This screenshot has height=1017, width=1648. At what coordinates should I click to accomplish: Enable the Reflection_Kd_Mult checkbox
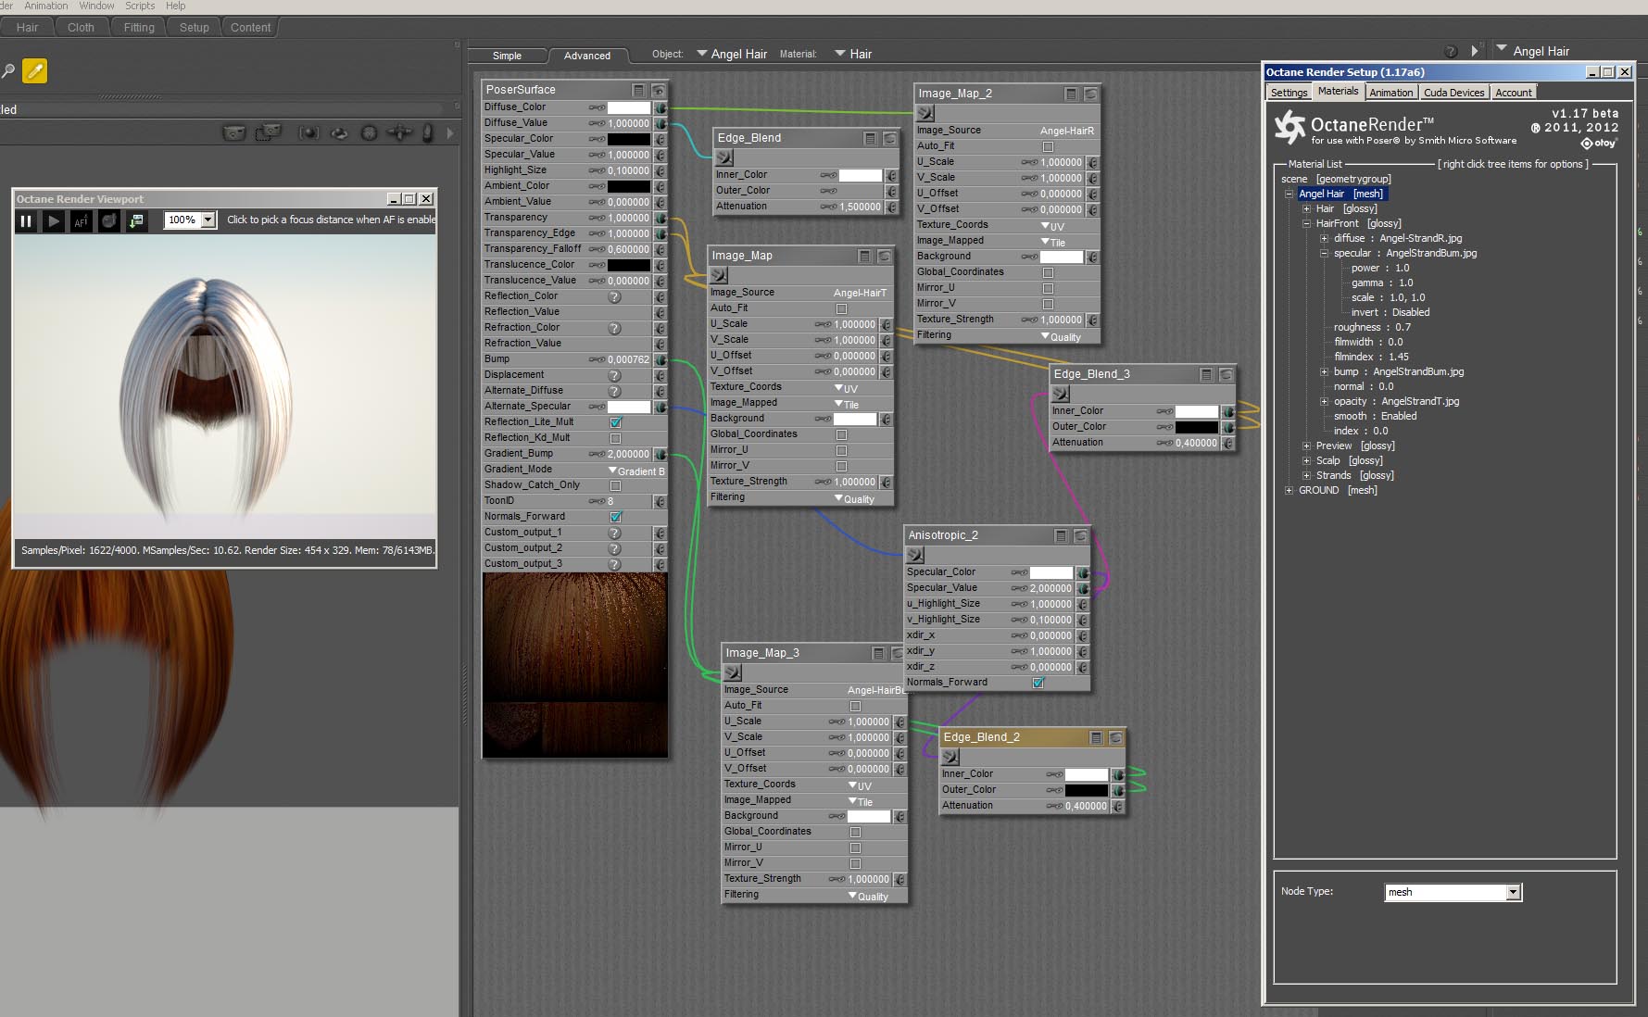(615, 438)
